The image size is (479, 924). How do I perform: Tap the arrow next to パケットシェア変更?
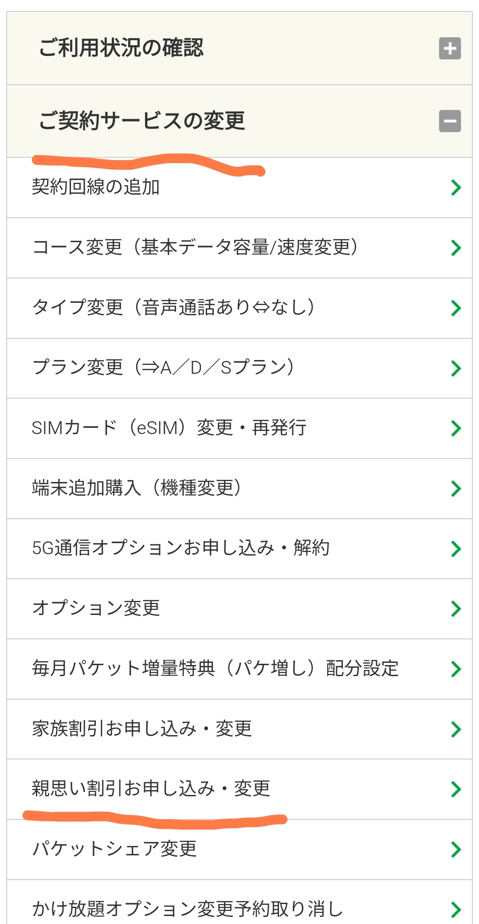(455, 850)
